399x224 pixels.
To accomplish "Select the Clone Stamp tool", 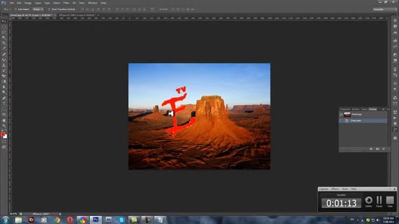I will point(4,65).
